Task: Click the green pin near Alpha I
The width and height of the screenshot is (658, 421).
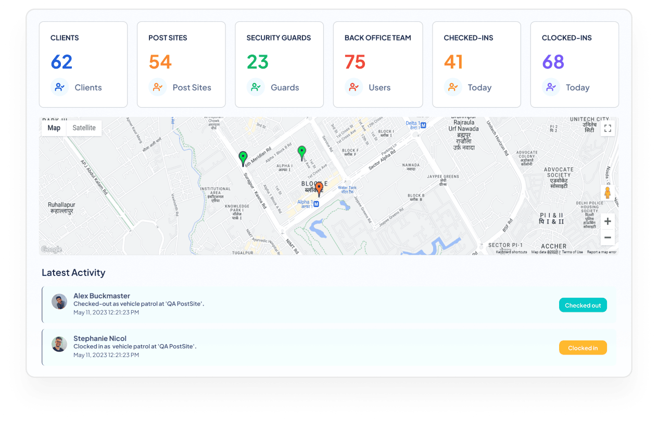Action: tap(302, 152)
